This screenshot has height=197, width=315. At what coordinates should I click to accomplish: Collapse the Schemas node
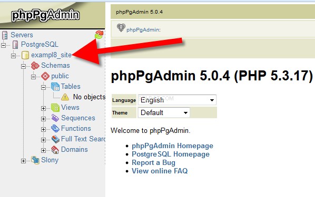tap(24, 66)
